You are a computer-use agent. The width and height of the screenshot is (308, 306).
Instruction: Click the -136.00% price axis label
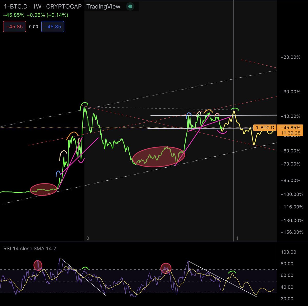[x=292, y=221]
